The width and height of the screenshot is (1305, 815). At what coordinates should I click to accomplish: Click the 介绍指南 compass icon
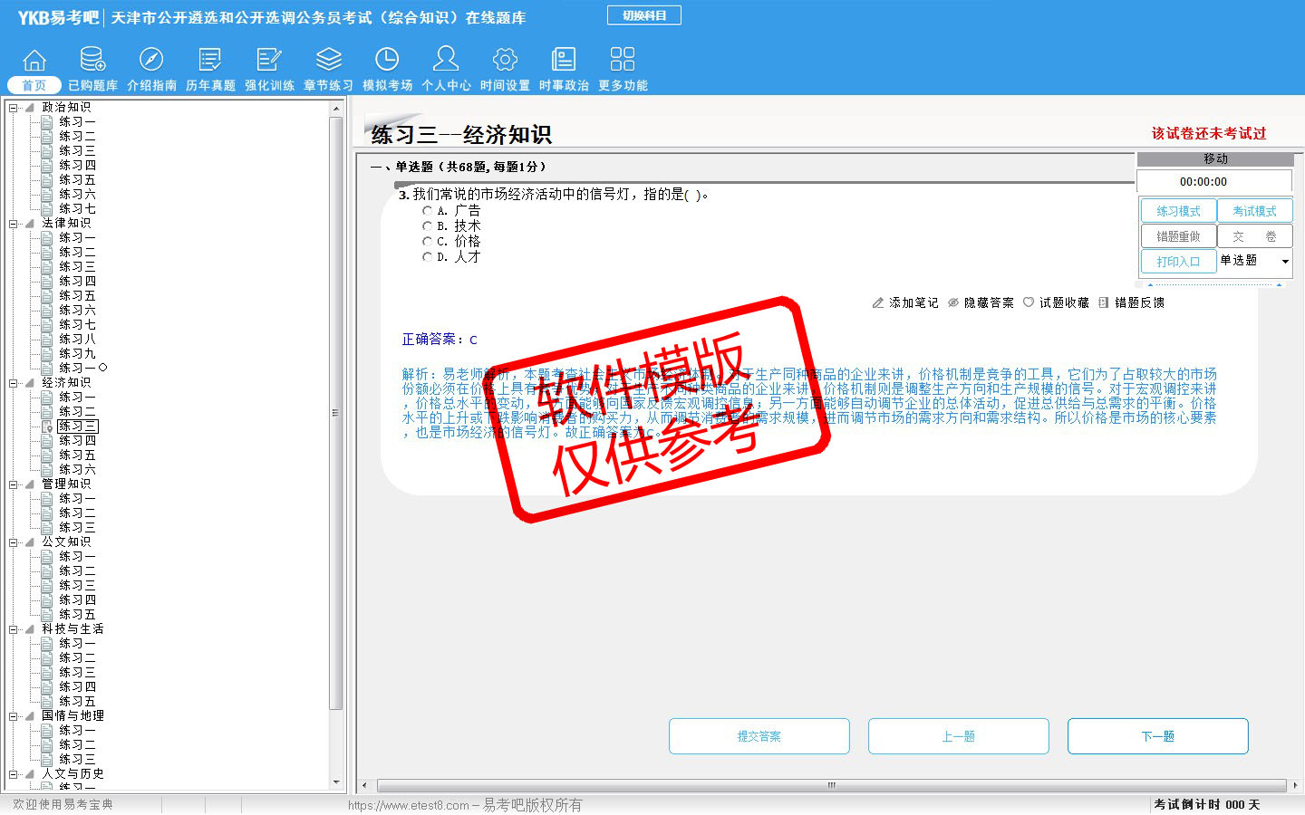[x=151, y=60]
